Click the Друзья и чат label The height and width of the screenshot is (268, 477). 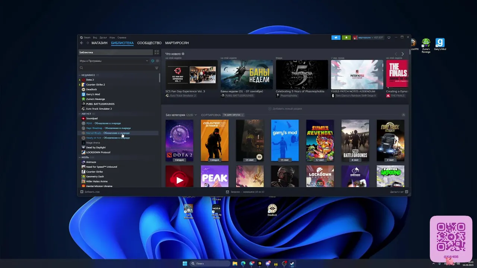[397, 192]
